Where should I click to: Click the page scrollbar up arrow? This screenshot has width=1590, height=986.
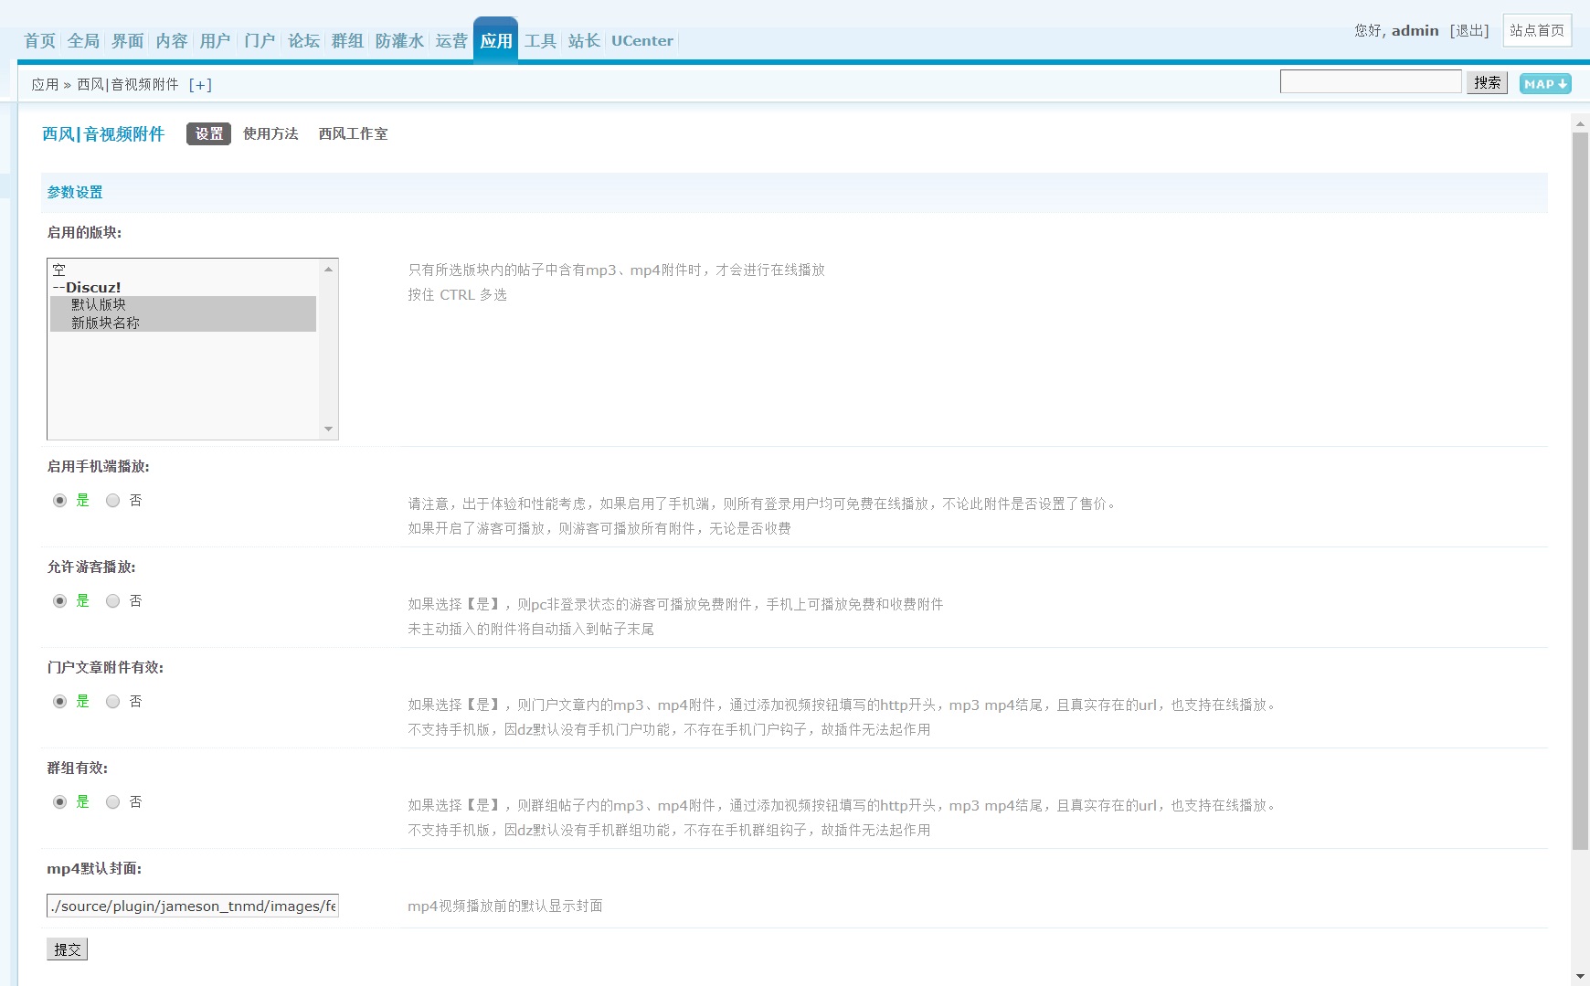tap(1581, 122)
